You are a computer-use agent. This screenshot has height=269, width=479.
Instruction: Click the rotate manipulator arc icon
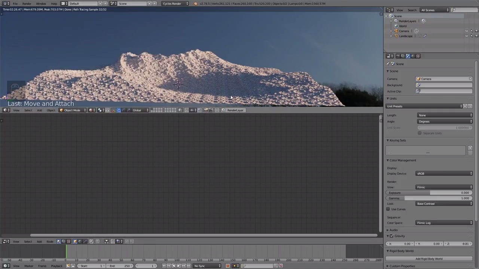(x=123, y=110)
